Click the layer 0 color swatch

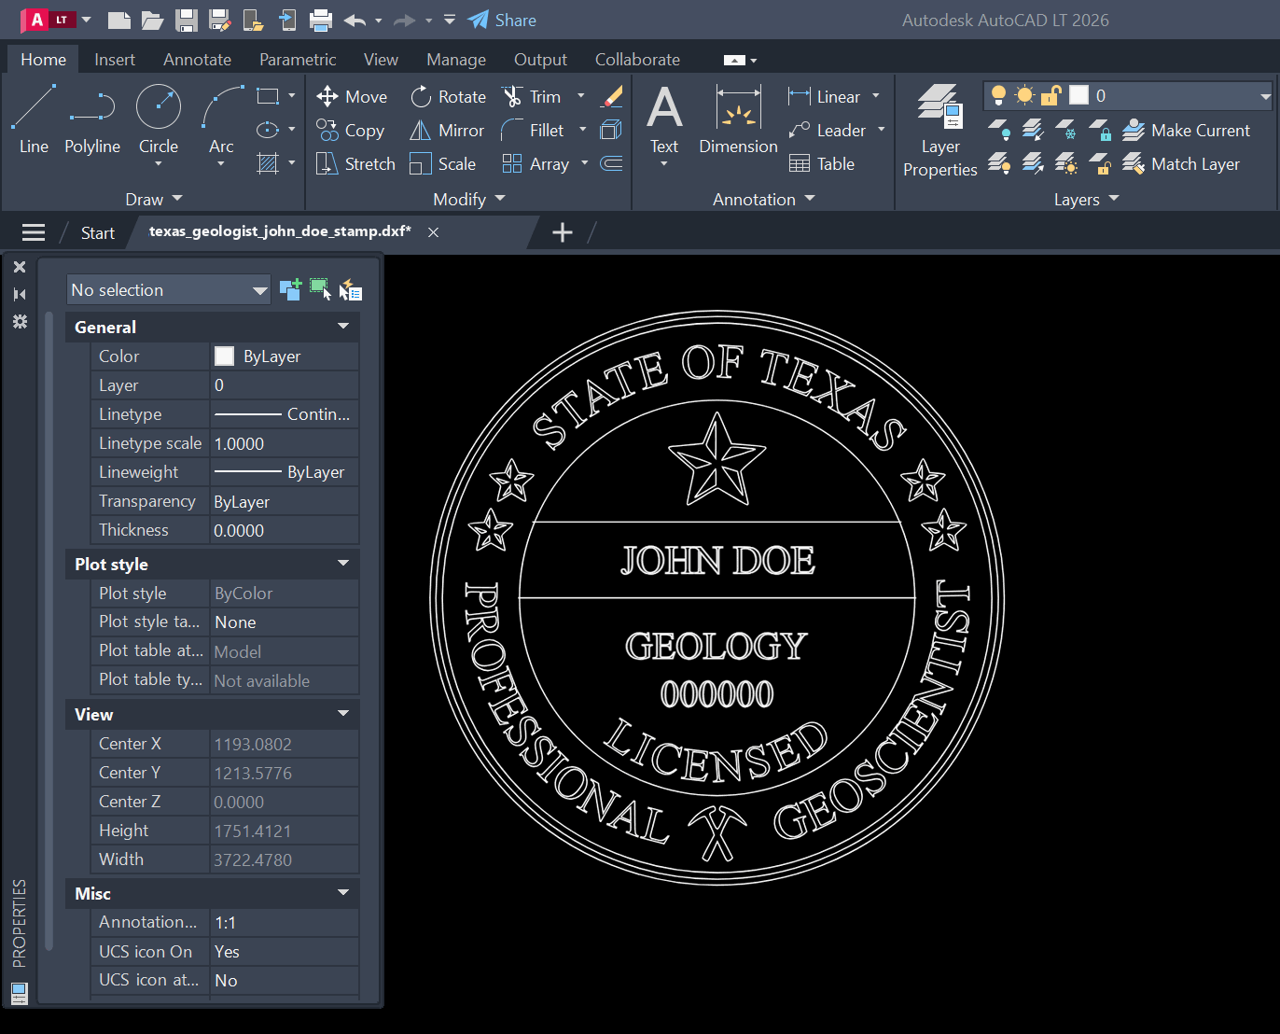click(1079, 95)
